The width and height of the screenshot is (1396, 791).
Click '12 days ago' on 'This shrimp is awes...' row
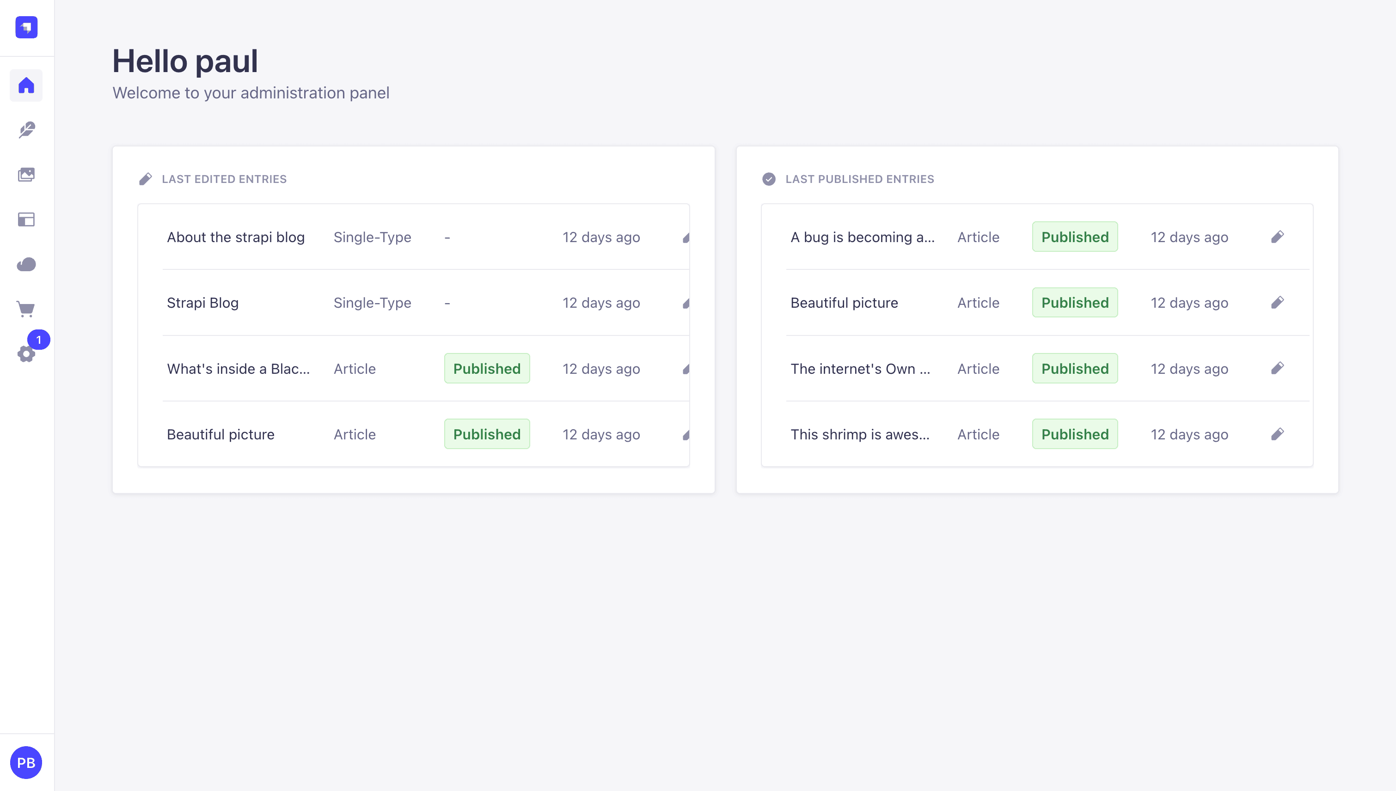pyautogui.click(x=1189, y=435)
